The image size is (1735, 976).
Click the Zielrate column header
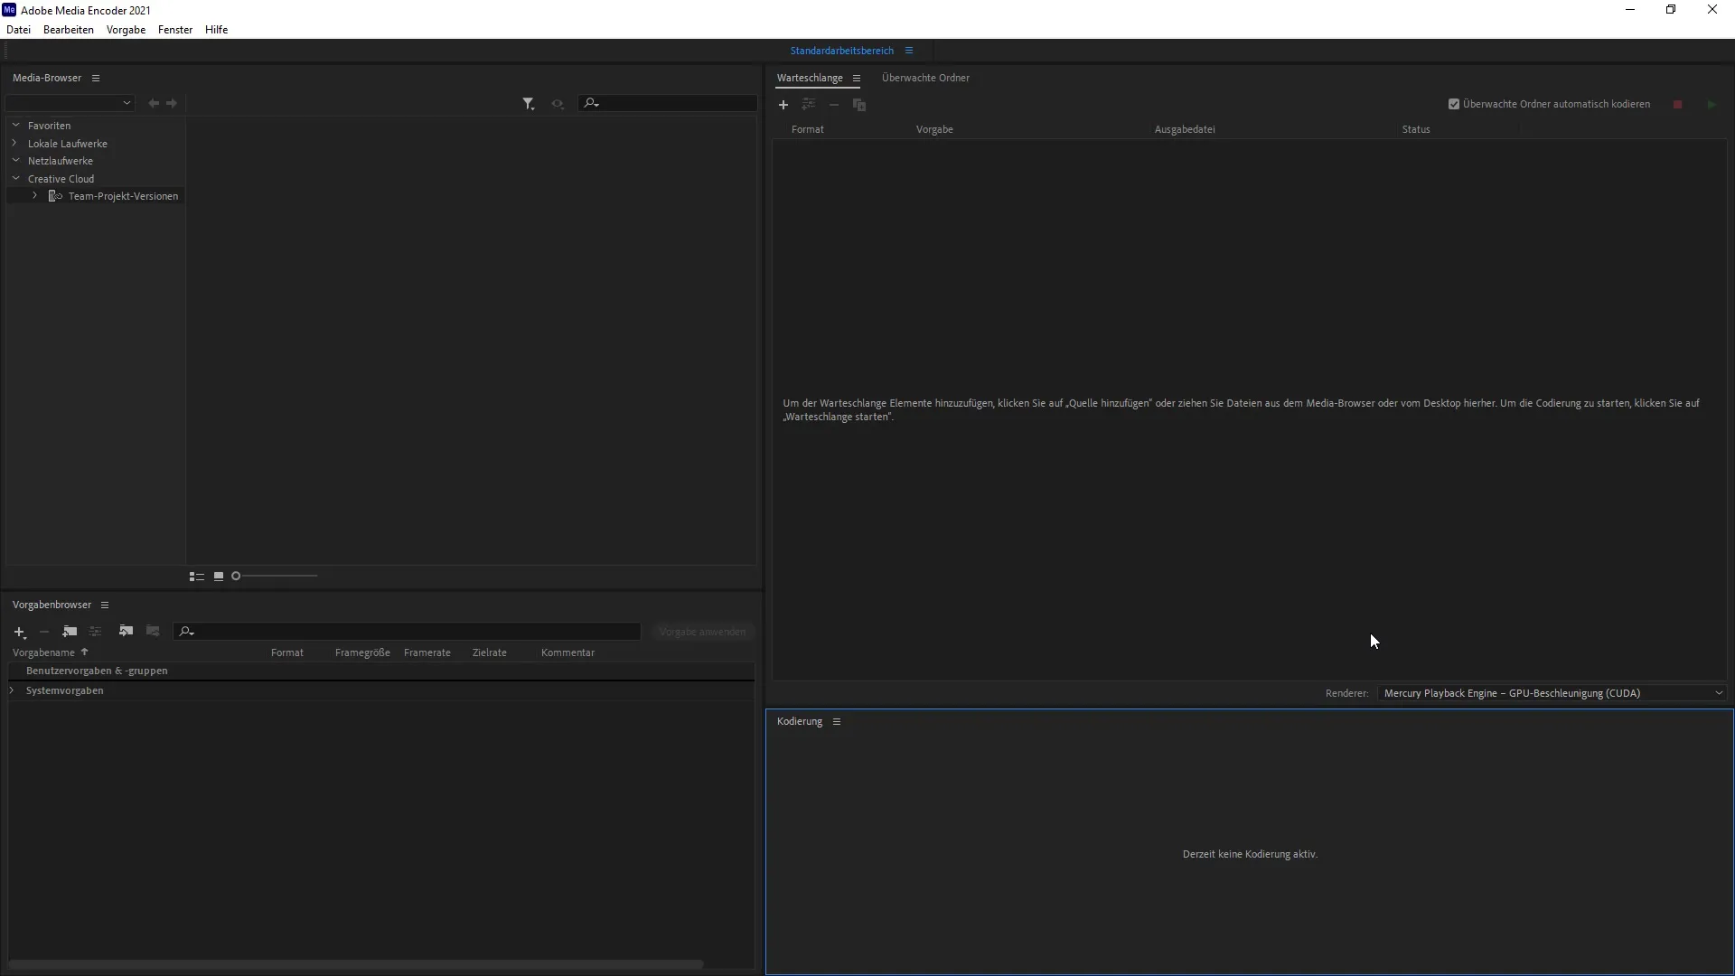[490, 652]
